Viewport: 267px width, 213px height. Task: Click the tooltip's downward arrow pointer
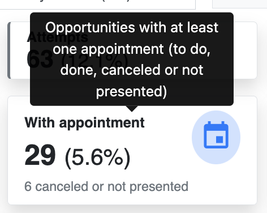[132, 109]
